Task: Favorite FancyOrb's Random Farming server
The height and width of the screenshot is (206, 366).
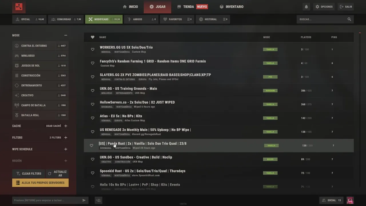Action: tap(93, 63)
